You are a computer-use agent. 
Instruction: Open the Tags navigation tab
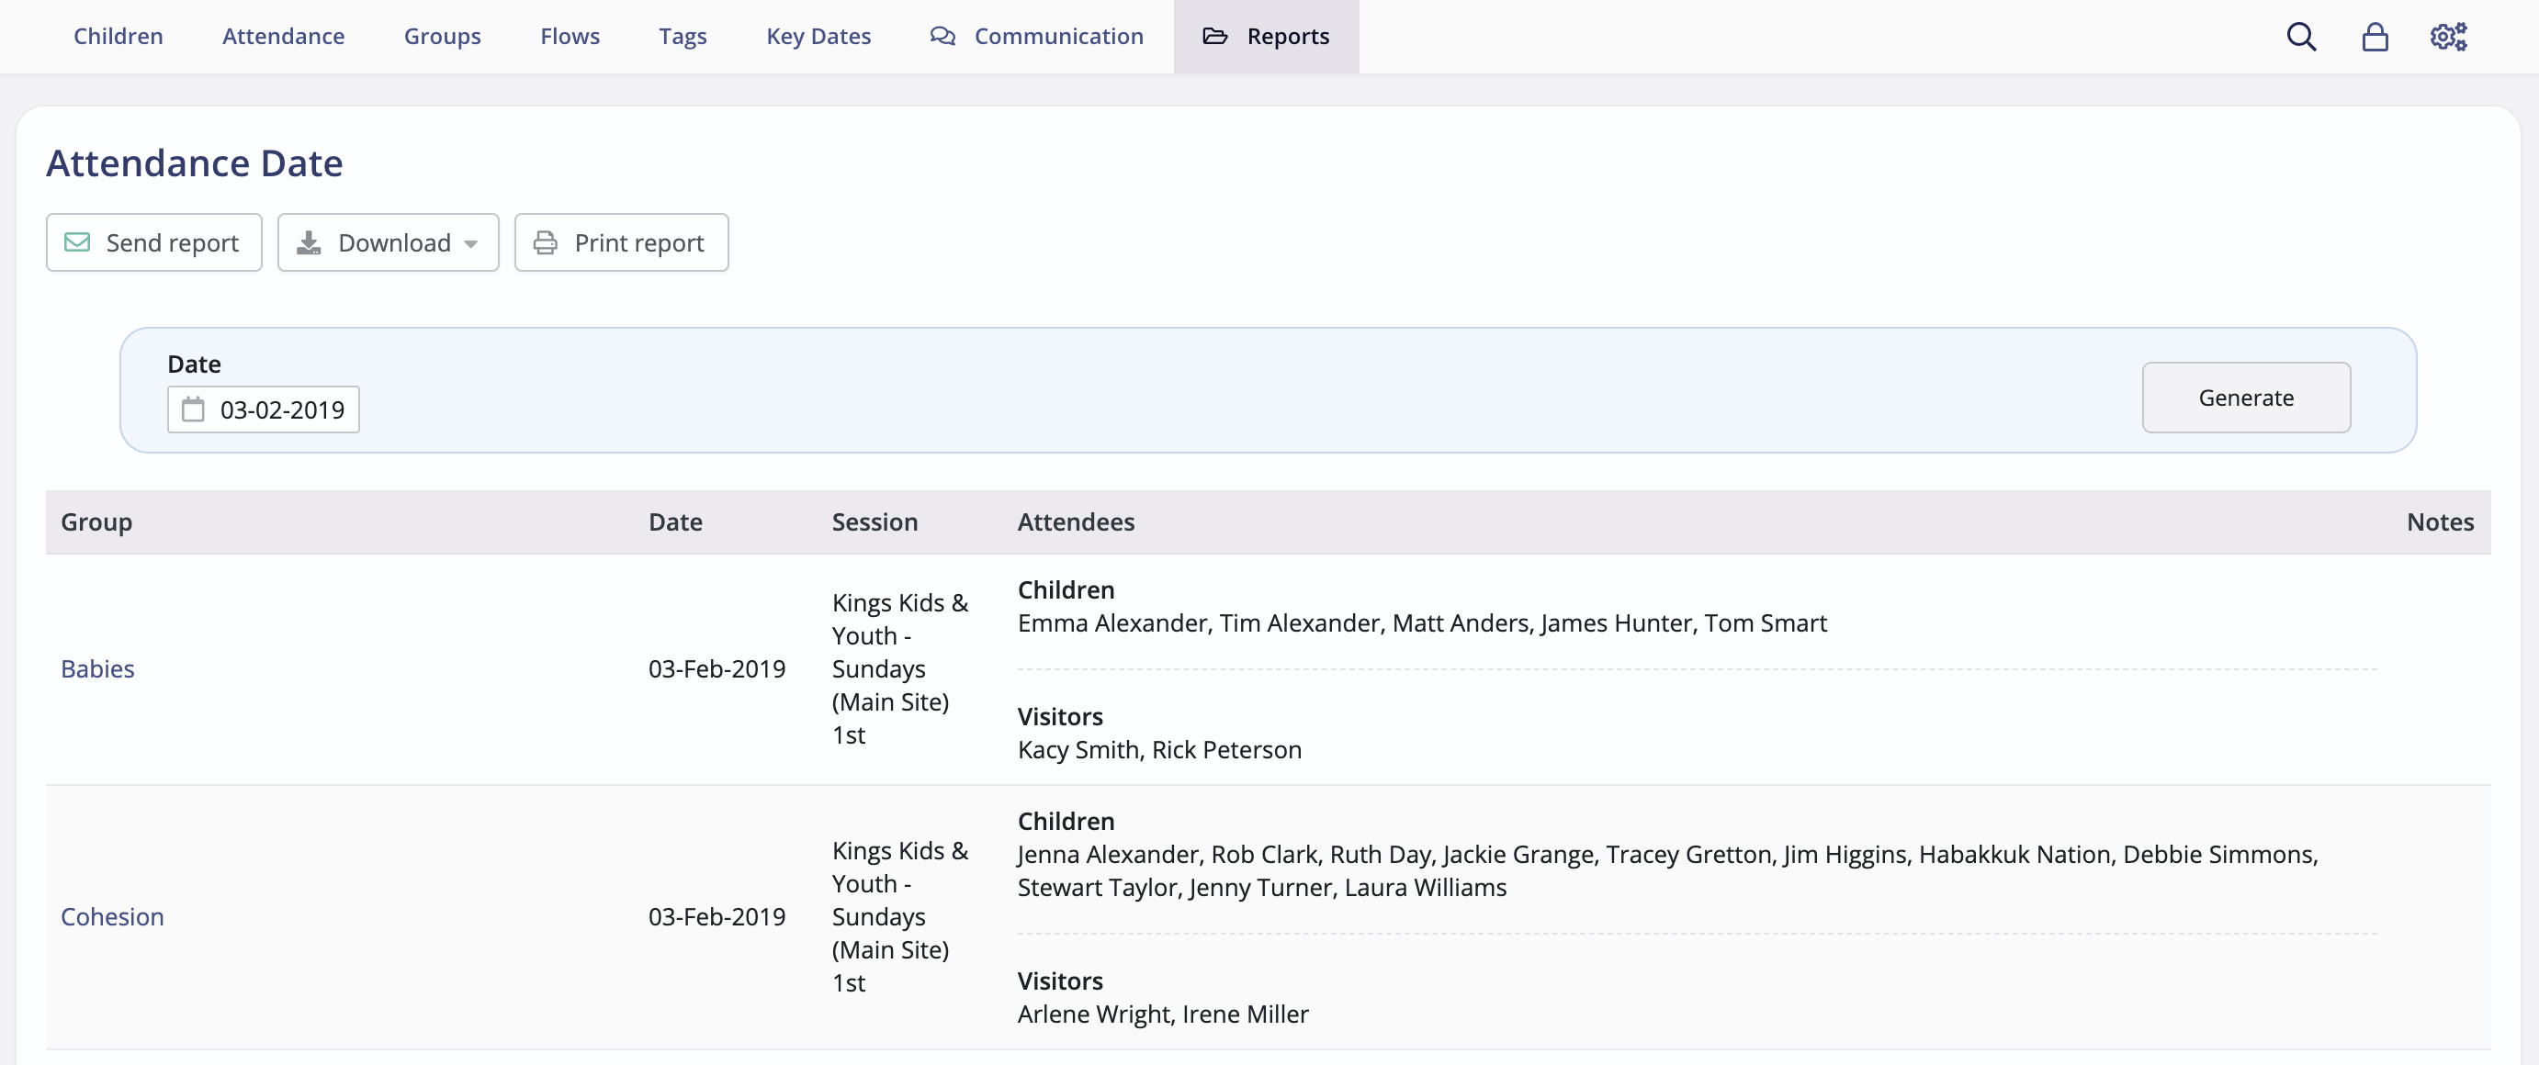pyautogui.click(x=683, y=37)
